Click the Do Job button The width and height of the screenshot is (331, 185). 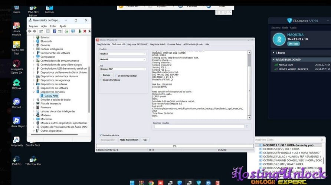click(x=106, y=75)
